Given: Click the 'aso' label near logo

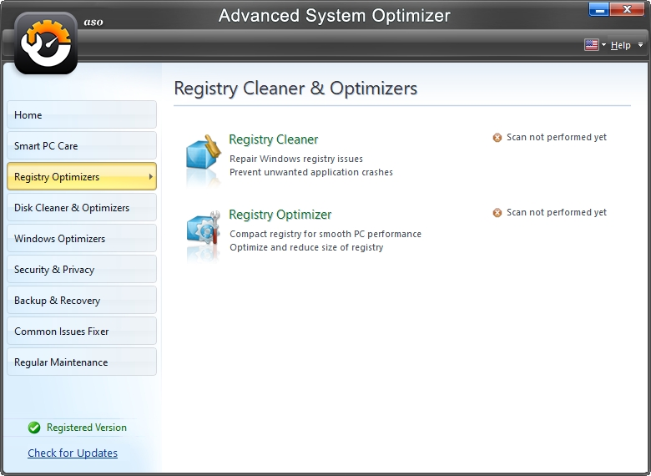Looking at the screenshot, I should [93, 22].
